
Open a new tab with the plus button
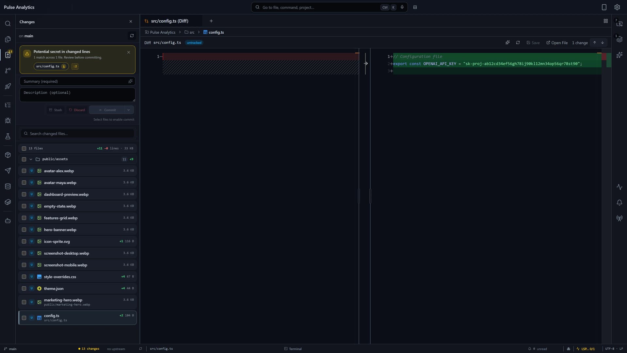coord(211,21)
